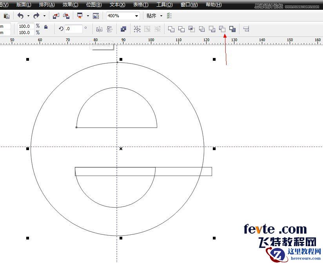
Task: Click the Export icon
Action: (66, 16)
